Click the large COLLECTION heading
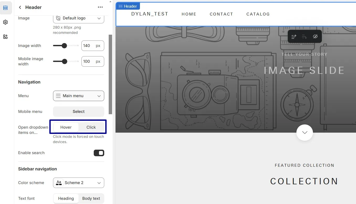Image resolution: width=356 pixels, height=204 pixels. (x=304, y=181)
